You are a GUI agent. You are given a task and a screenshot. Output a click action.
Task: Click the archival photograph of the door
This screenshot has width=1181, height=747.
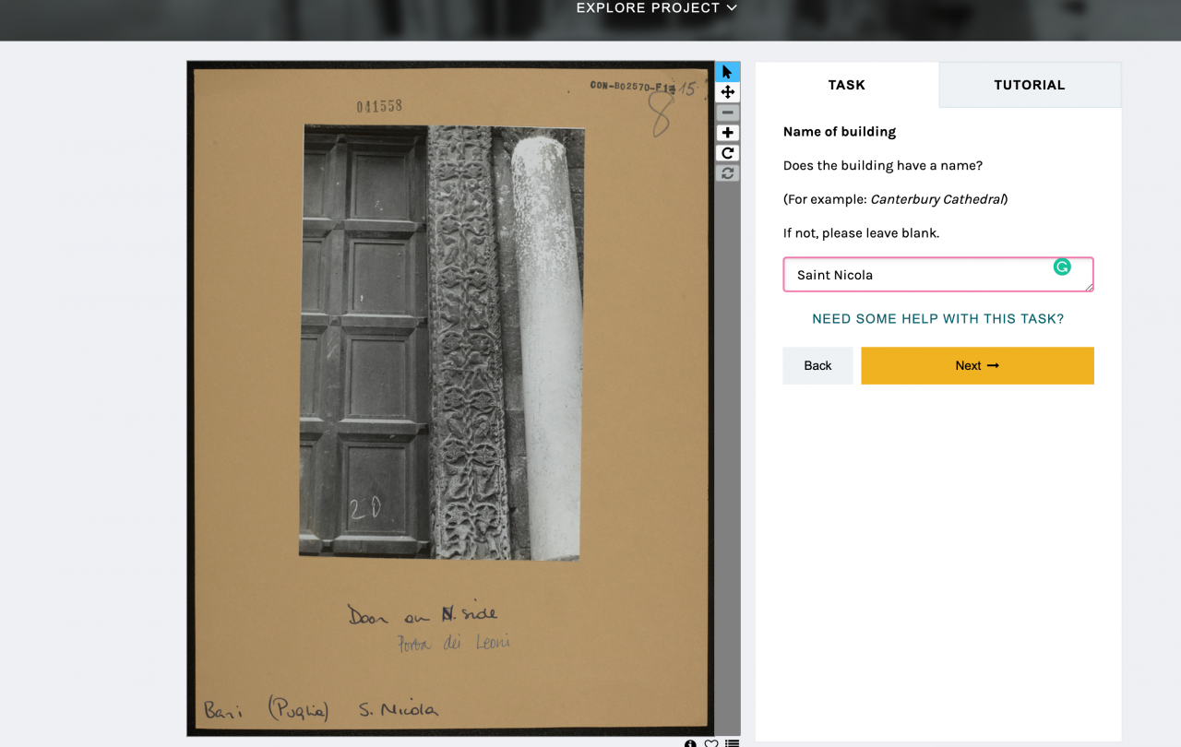pyautogui.click(x=442, y=341)
